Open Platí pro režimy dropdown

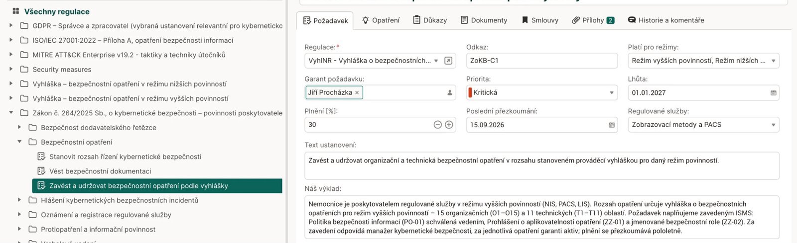pos(703,61)
